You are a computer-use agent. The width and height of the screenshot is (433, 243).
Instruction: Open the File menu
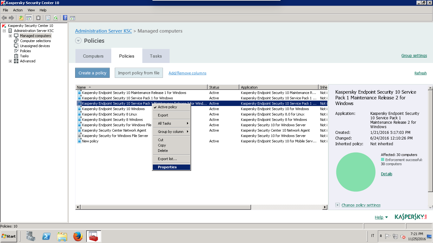coord(5,10)
